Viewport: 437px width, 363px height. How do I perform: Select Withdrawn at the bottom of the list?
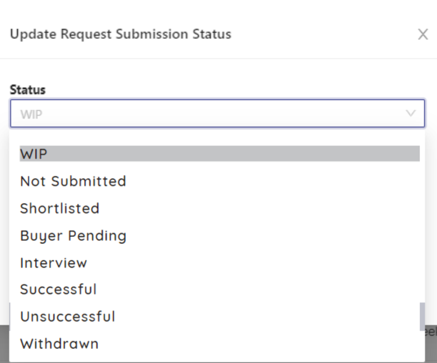pyautogui.click(x=59, y=343)
